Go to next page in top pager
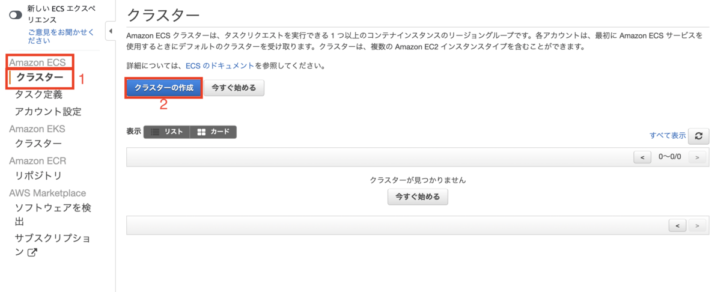This screenshot has width=721, height=292. point(696,157)
